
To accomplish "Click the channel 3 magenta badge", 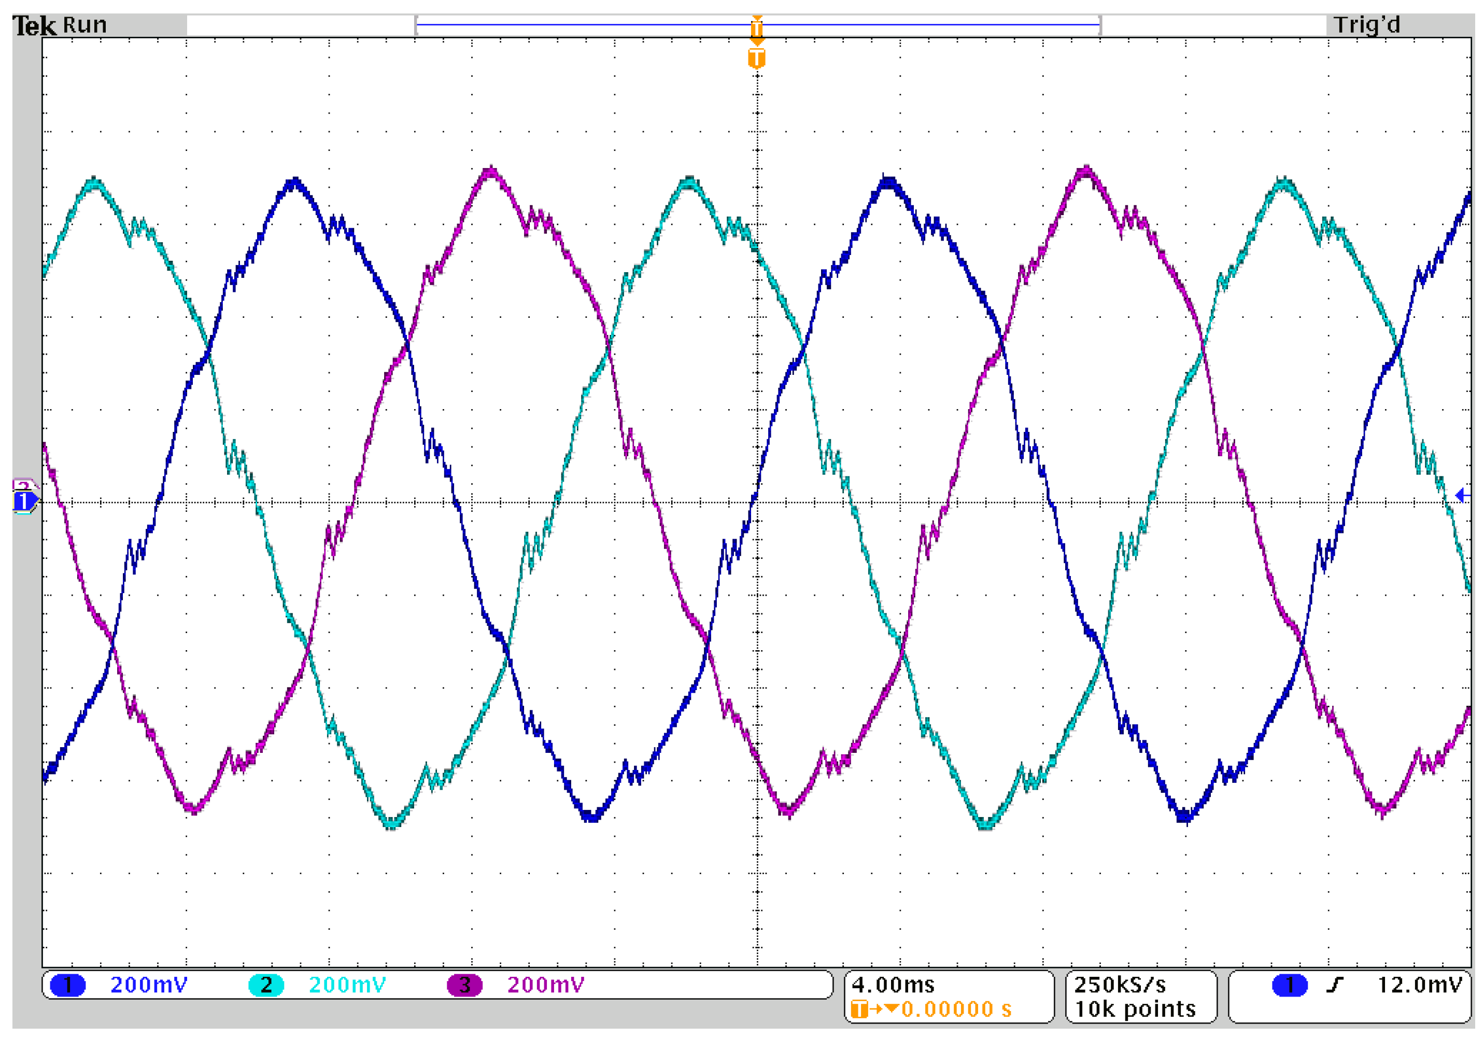I will (464, 985).
